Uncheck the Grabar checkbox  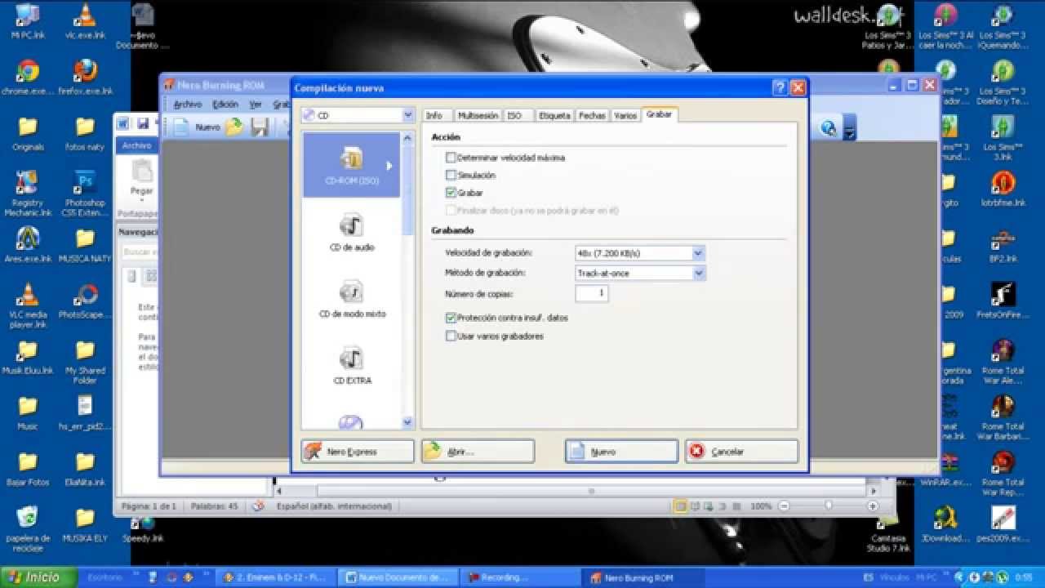[451, 193]
